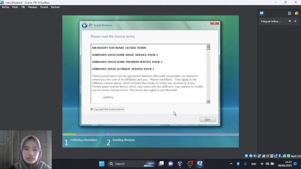The height and width of the screenshot is (169, 301).
Task: Click the VirtualBox notification center icon
Action: click(x=261, y=13)
